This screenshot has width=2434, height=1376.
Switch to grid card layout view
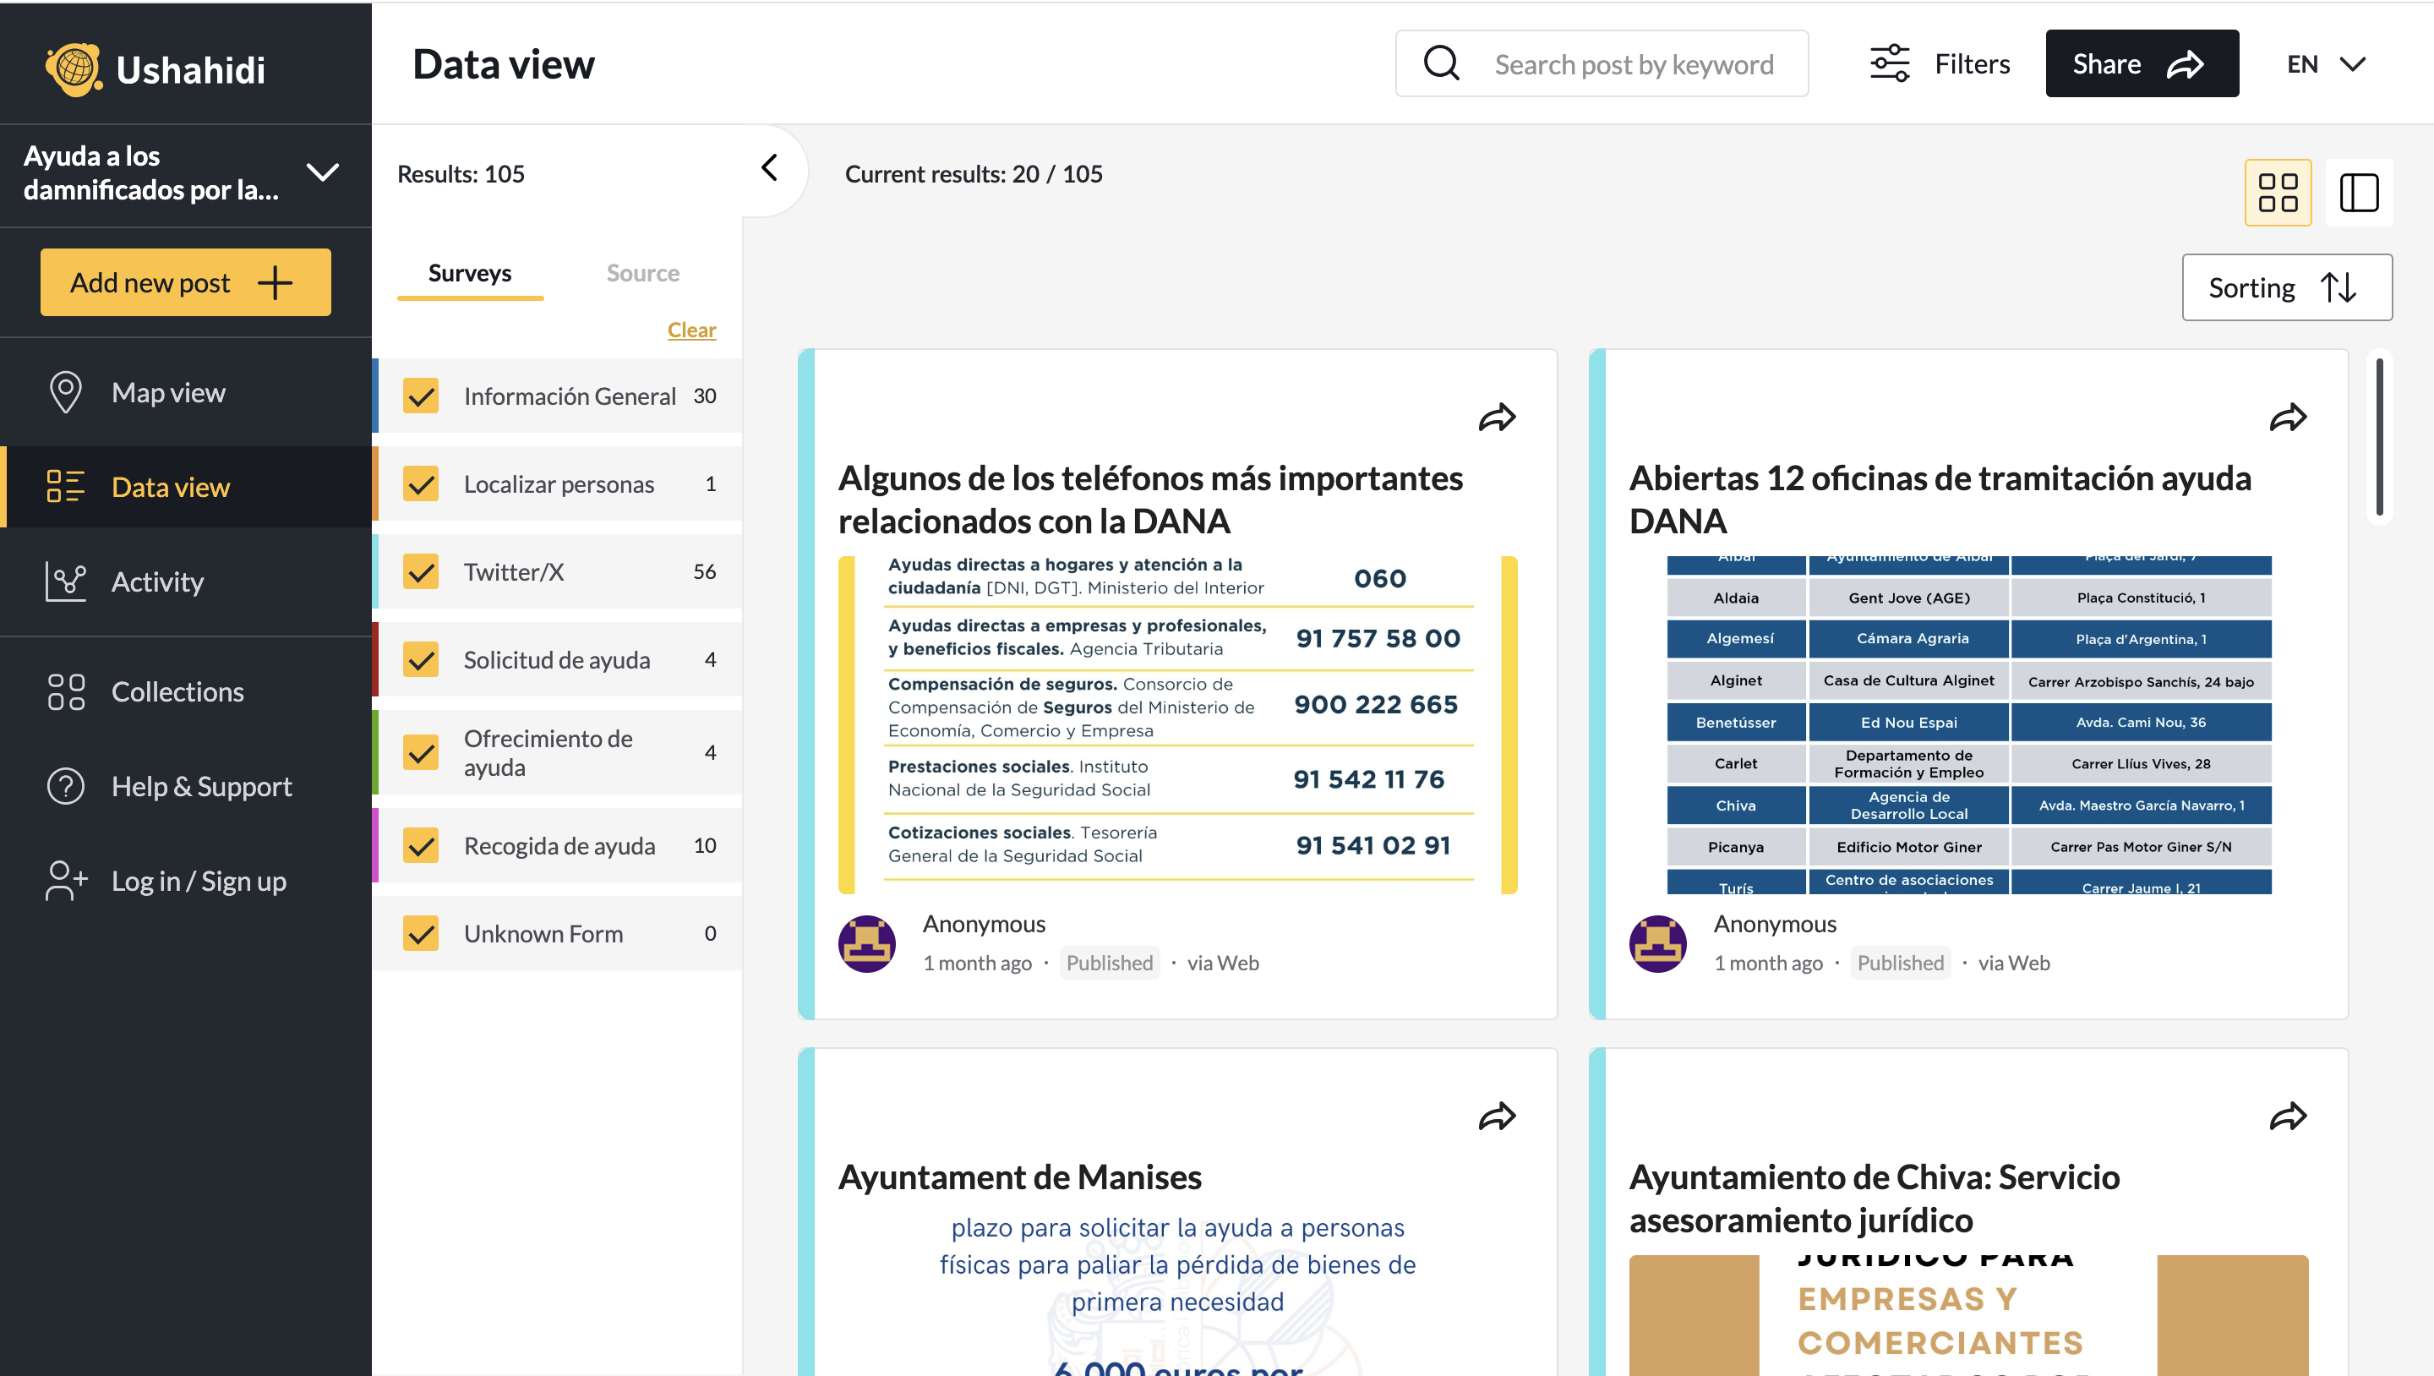click(x=2277, y=192)
